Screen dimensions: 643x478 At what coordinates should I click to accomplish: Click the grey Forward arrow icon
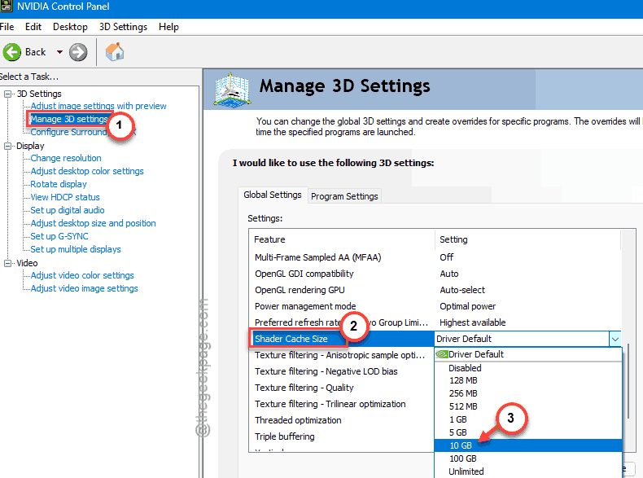[x=78, y=52]
